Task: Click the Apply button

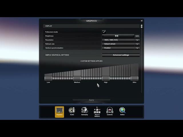Action: 91,100
